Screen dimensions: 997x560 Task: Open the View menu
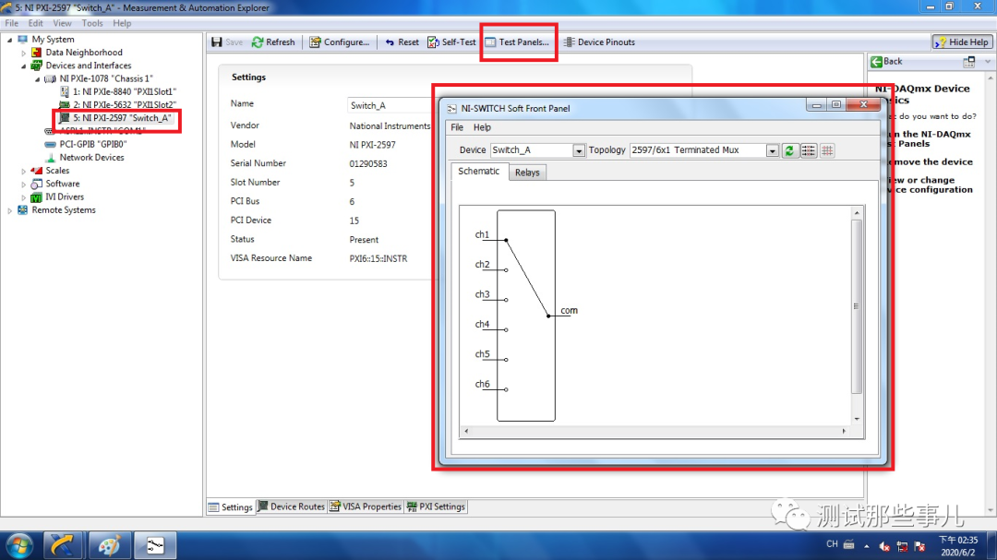(63, 23)
